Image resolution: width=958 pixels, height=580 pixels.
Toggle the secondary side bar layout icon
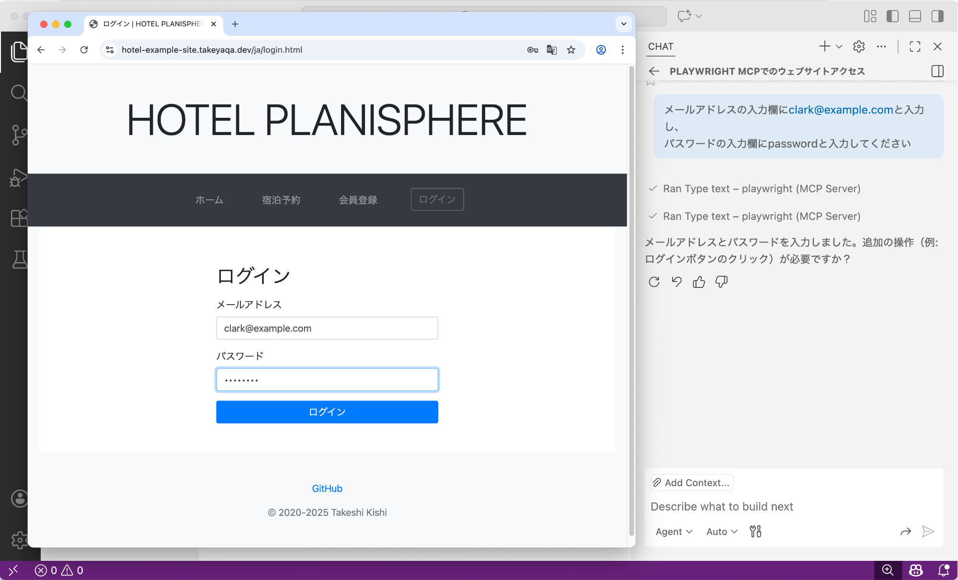(937, 16)
